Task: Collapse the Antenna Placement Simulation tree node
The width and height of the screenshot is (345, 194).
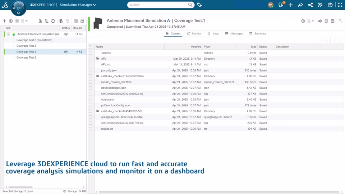Action: [8, 34]
